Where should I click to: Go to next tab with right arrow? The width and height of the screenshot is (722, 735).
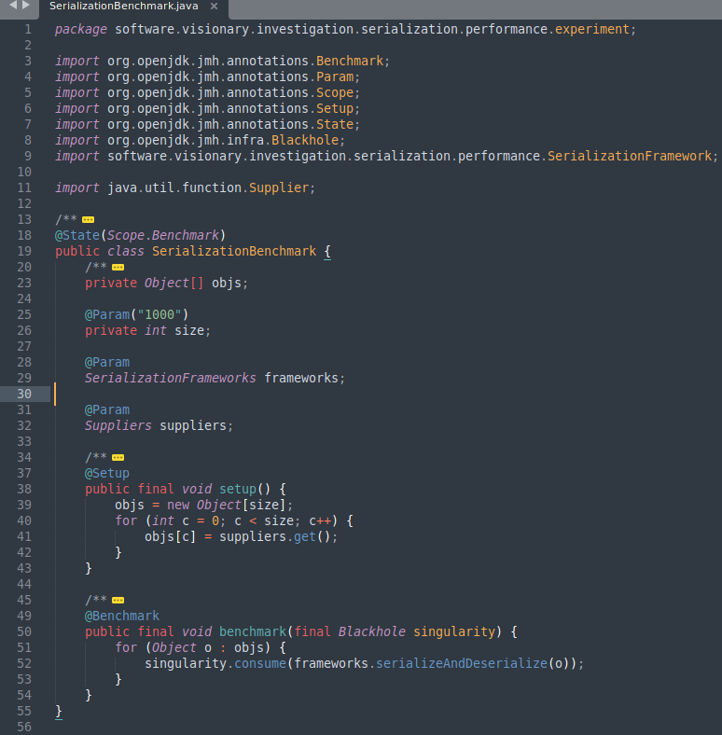coord(26,6)
